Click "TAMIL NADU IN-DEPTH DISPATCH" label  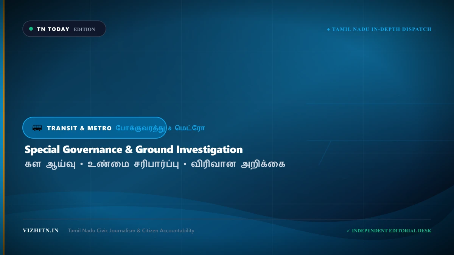(382, 29)
